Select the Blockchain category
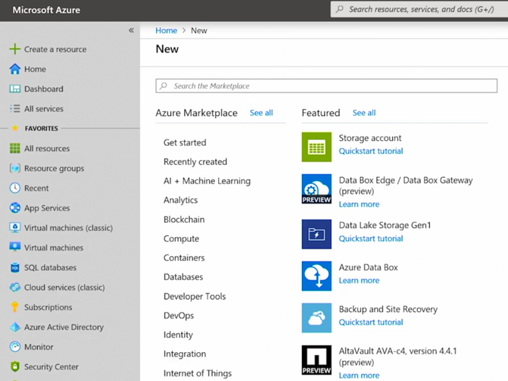Image resolution: width=508 pixels, height=381 pixels. 183,219
